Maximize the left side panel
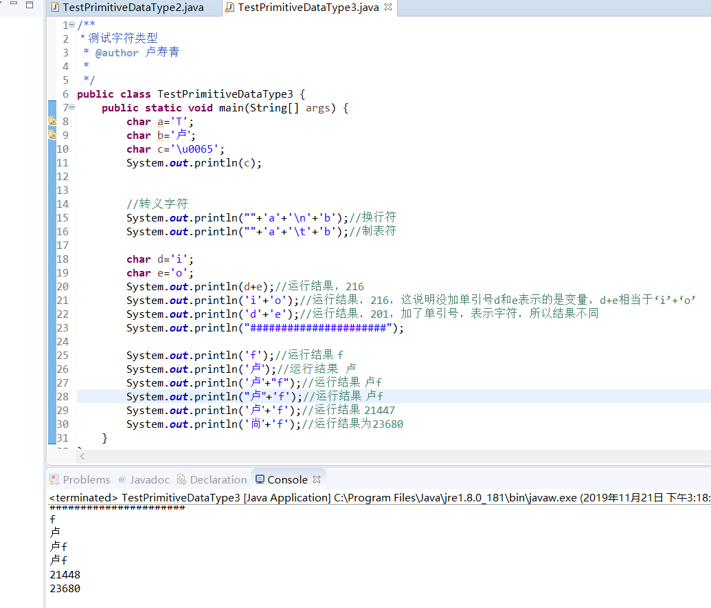The image size is (711, 608). [x=30, y=5]
